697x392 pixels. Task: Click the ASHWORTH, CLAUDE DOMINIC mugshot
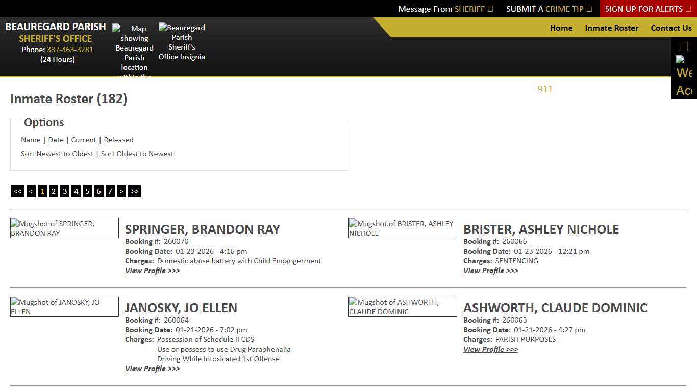(403, 307)
